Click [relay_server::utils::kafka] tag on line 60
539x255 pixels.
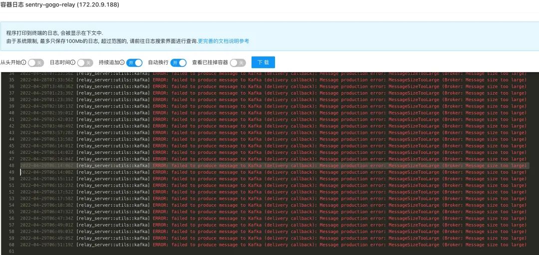(113, 245)
